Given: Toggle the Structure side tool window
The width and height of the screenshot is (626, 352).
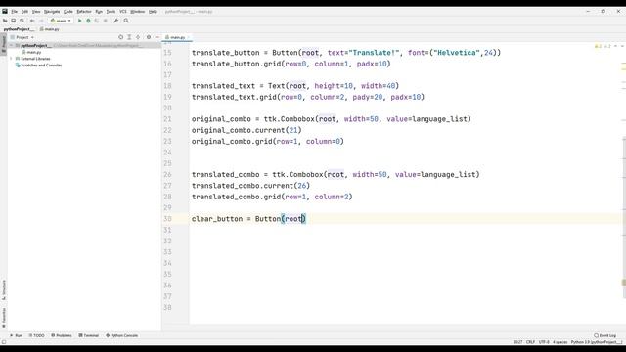Looking at the screenshot, I should [4, 290].
